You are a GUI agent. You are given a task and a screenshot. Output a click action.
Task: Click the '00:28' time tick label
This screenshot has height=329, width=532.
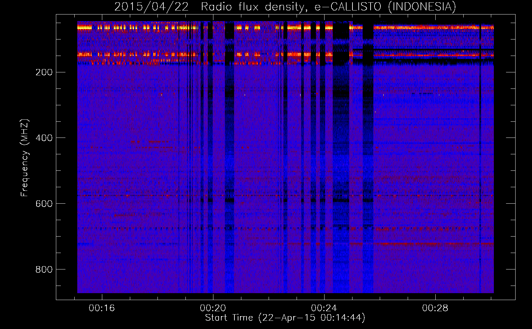(x=435, y=308)
